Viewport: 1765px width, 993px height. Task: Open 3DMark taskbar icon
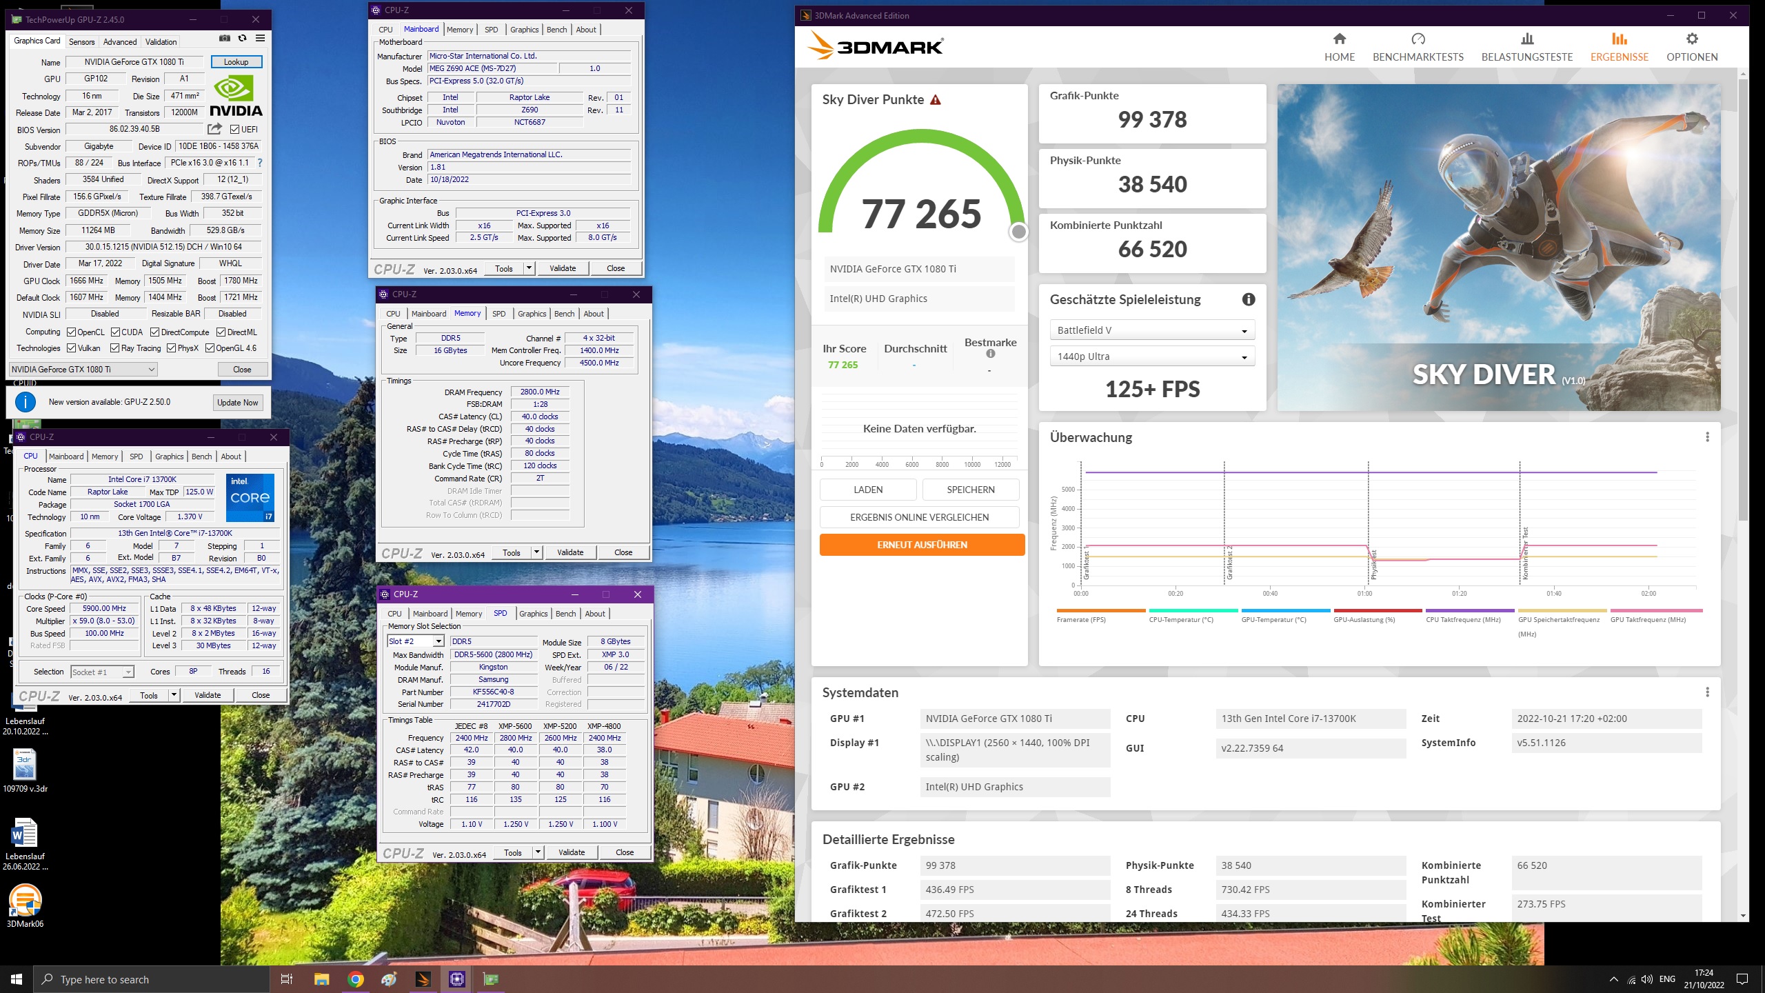click(423, 979)
